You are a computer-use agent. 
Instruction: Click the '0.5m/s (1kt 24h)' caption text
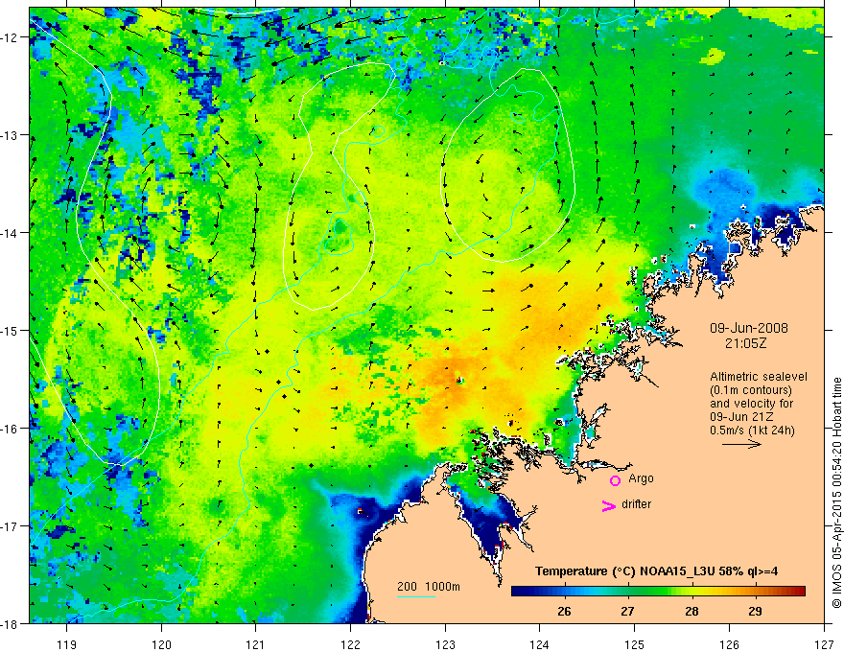click(753, 431)
